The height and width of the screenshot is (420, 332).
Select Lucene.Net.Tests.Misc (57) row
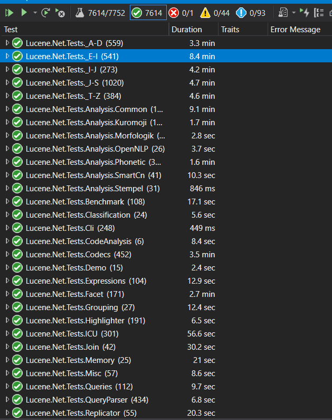[166, 374]
